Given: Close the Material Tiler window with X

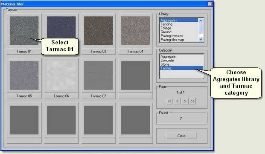Looking at the screenshot, I should (210, 4).
